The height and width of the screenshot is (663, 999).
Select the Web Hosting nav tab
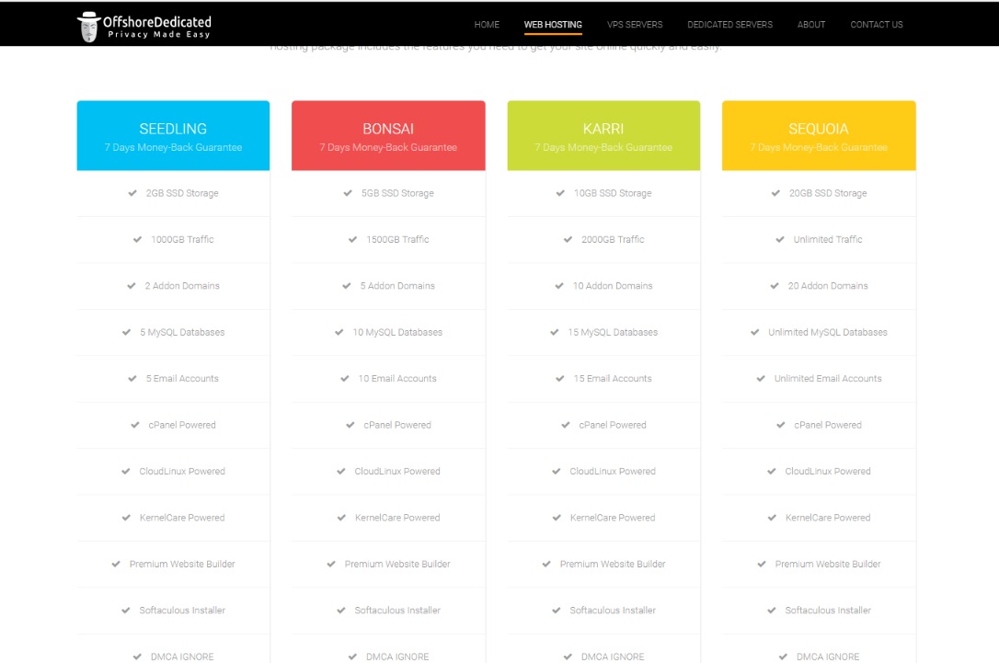coord(553,25)
